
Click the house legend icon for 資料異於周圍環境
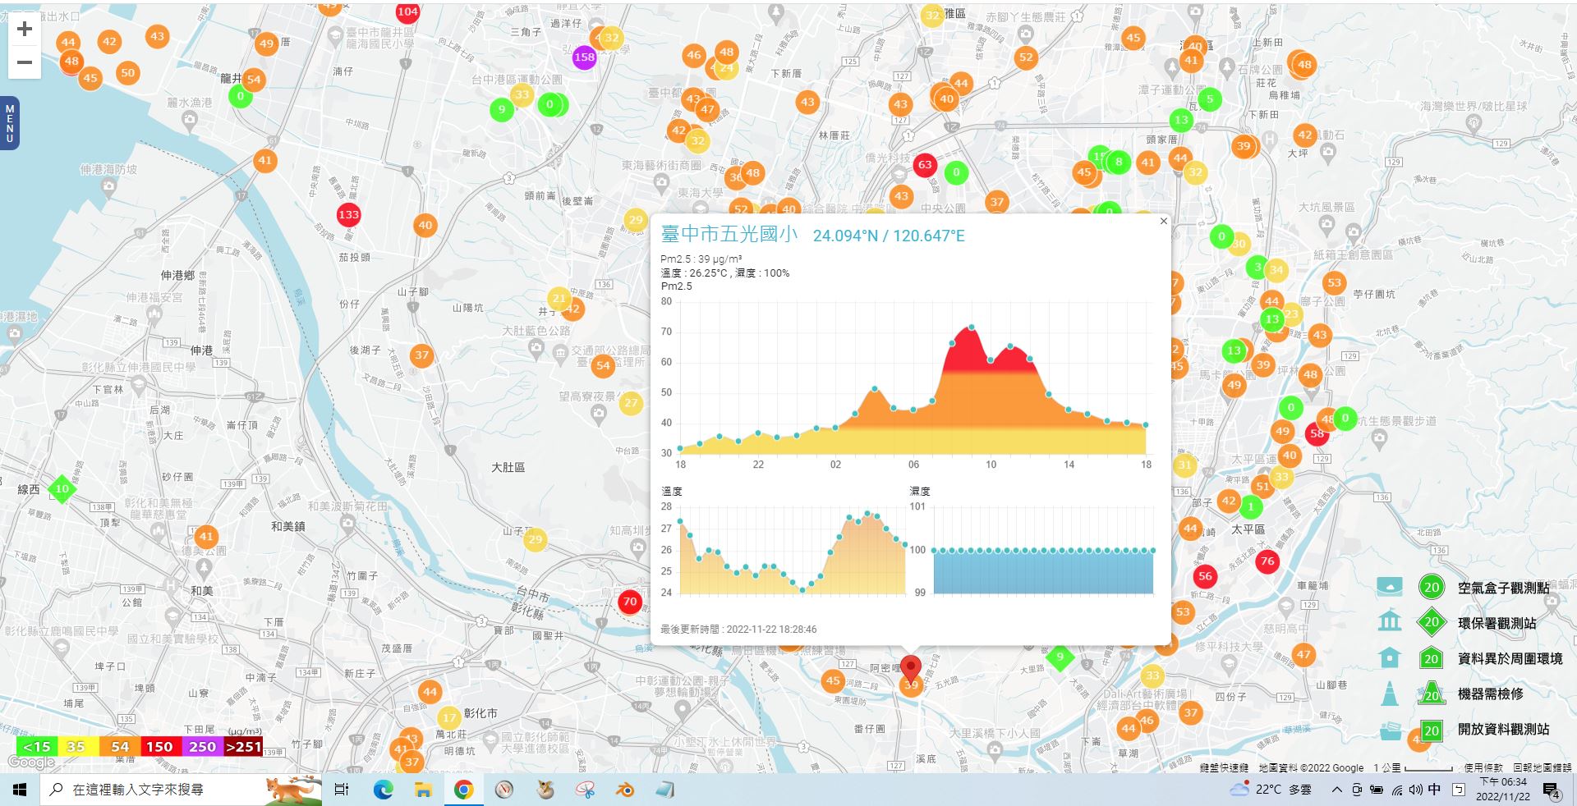tap(1390, 657)
